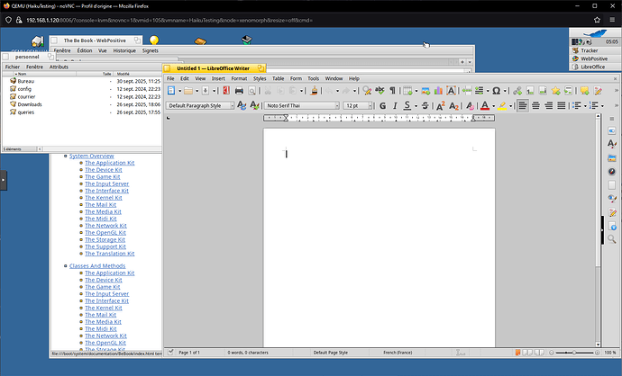Click the Strikethrough formatting icon
This screenshot has height=376, width=622.
pyautogui.click(x=425, y=106)
